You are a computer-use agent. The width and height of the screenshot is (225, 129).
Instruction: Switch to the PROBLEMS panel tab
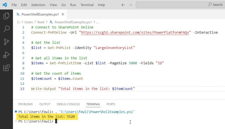25,104
